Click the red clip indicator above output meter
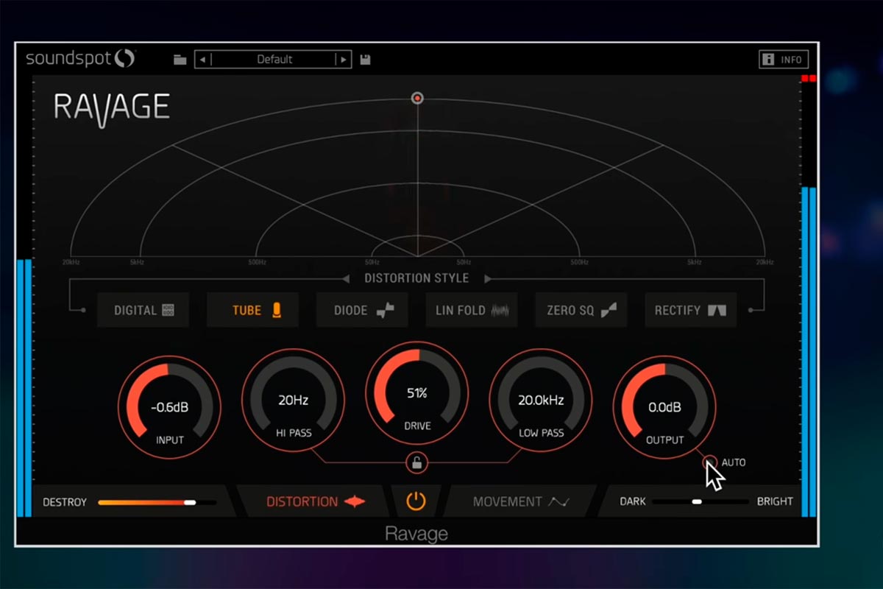 click(809, 78)
